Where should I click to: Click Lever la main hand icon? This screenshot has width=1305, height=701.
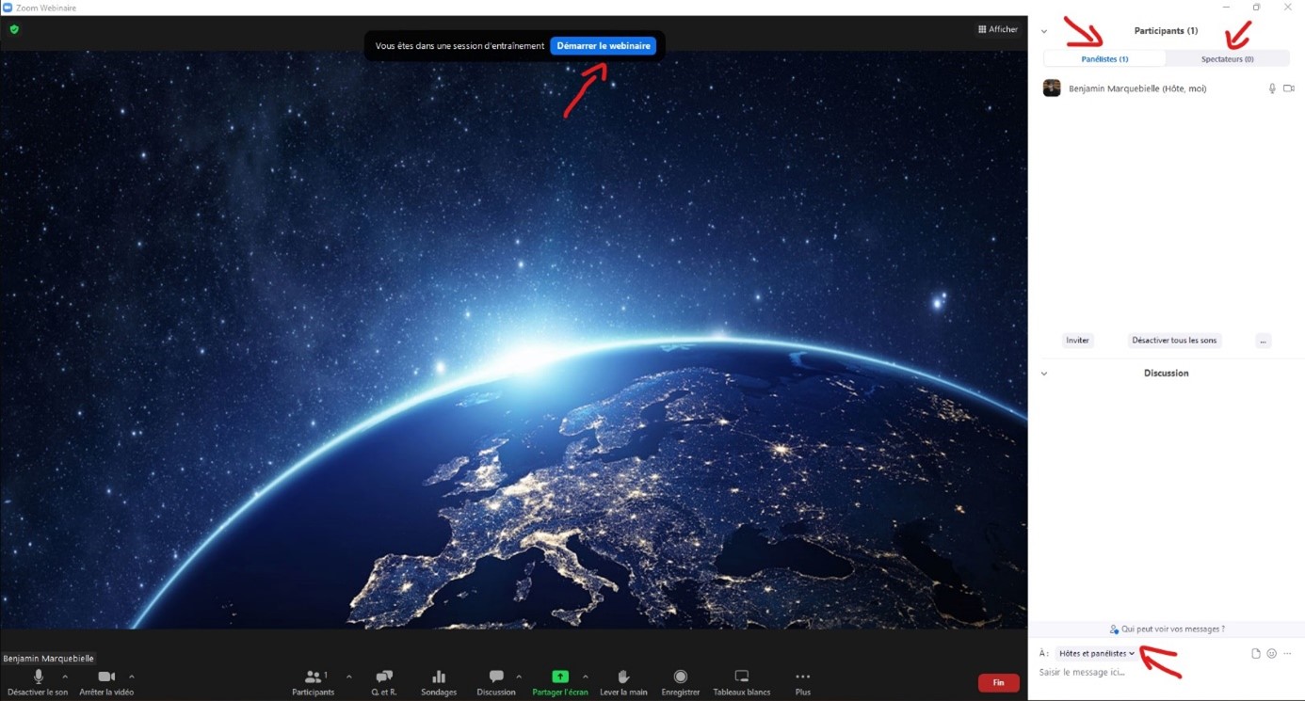623,677
